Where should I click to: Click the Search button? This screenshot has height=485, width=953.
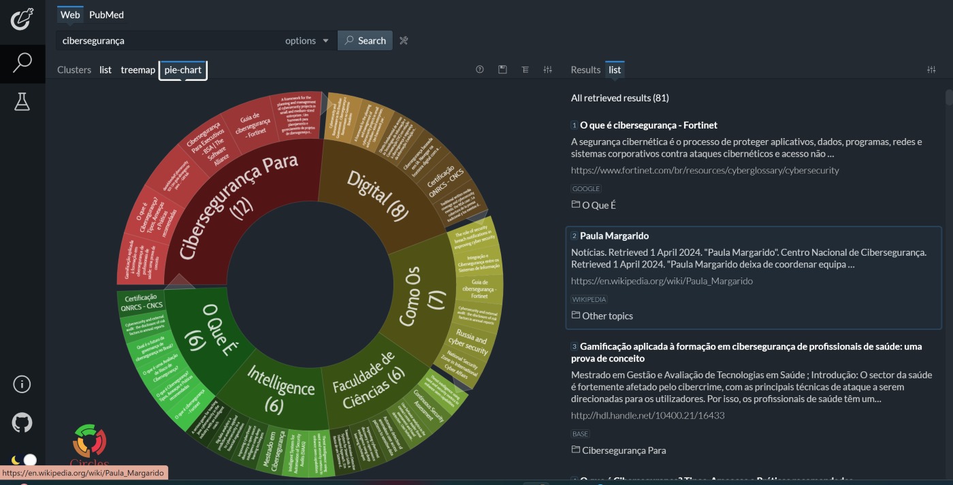pyautogui.click(x=366, y=41)
